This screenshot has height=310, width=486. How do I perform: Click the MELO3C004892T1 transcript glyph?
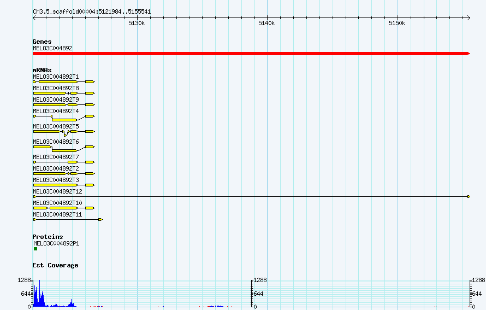(64, 81)
